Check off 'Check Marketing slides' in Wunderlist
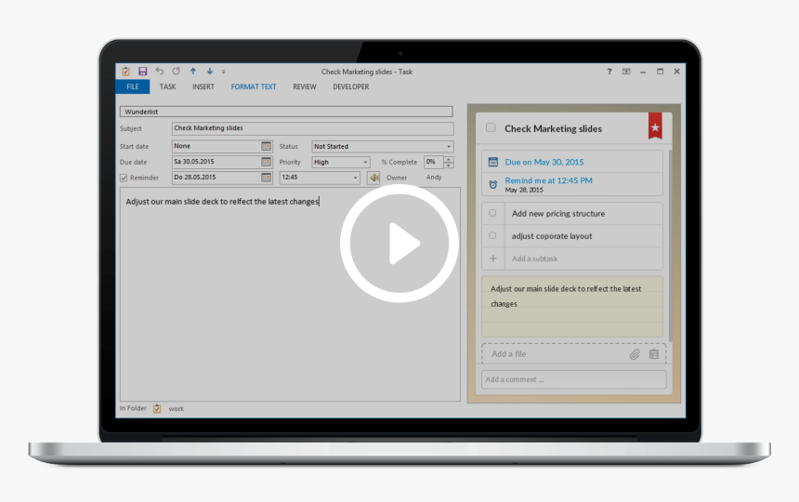This screenshot has width=799, height=502. click(491, 127)
